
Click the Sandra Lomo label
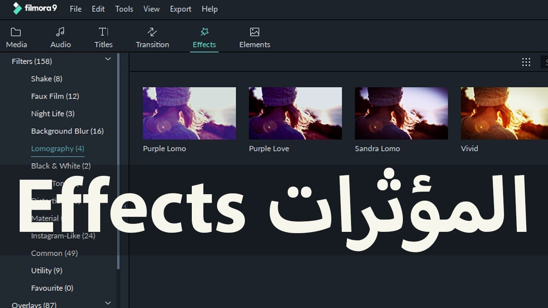coord(377,149)
